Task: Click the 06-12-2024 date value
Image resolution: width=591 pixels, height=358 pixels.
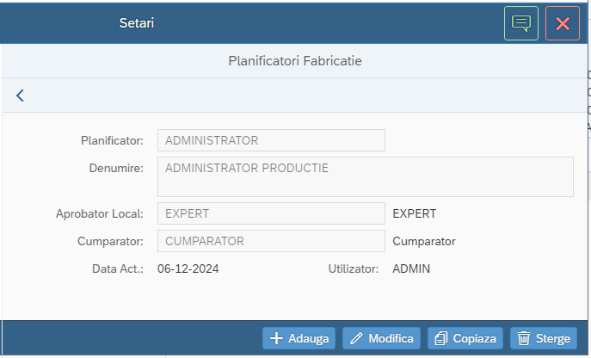Action: tap(188, 268)
